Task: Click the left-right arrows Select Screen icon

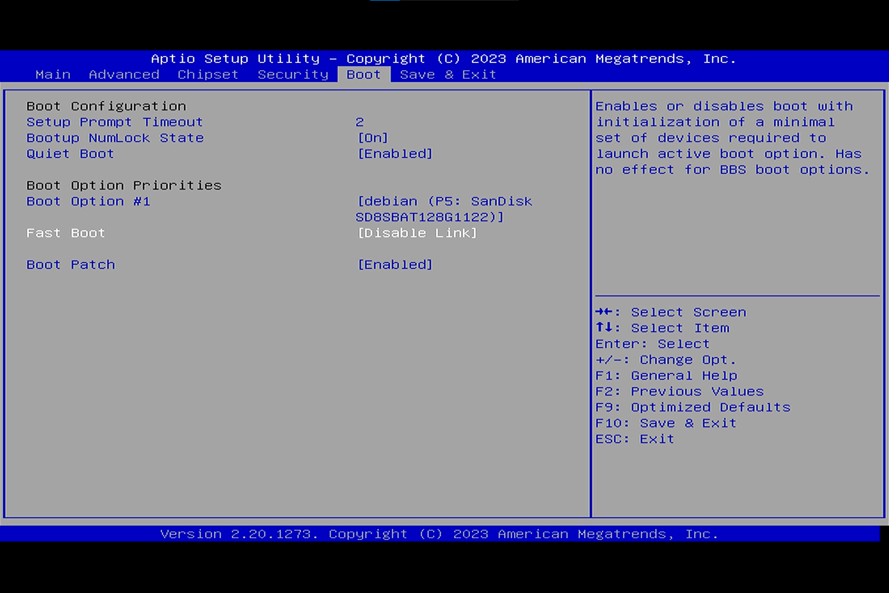Action: click(604, 312)
